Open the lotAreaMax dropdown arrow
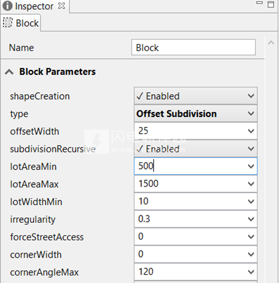The image size is (279, 283). point(251,184)
